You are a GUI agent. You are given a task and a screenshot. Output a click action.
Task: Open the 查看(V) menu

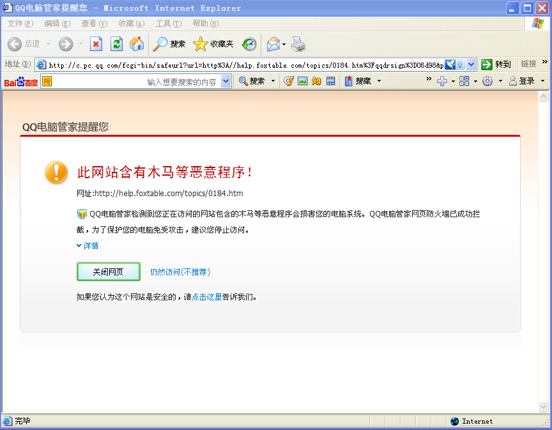(95, 24)
